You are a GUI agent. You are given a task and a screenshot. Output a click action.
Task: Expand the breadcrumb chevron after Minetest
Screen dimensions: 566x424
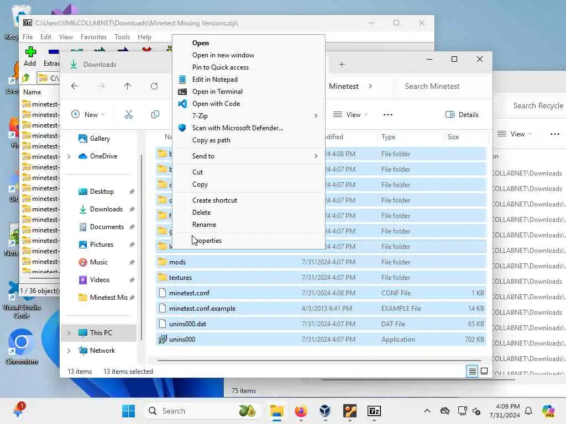(x=370, y=86)
